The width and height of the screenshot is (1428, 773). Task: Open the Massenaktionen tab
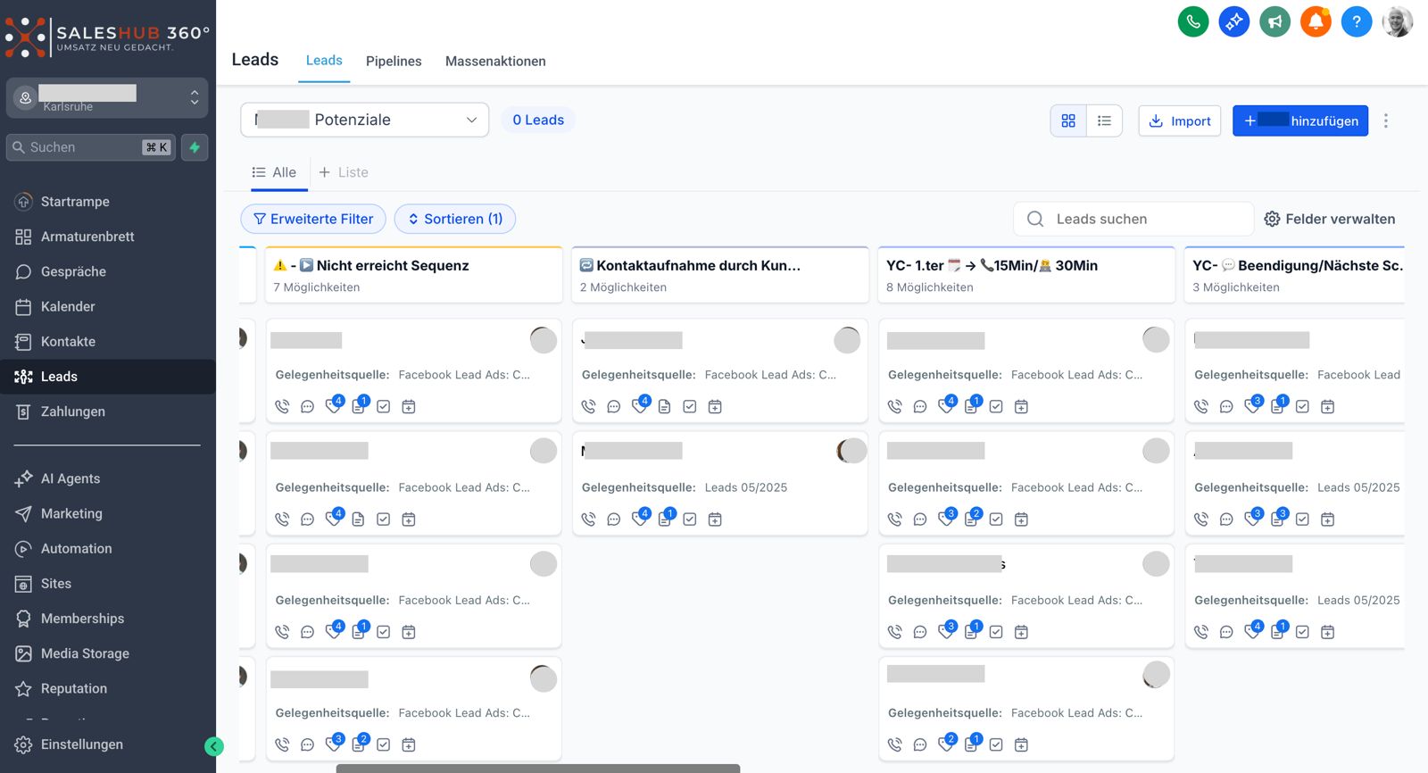coord(495,61)
